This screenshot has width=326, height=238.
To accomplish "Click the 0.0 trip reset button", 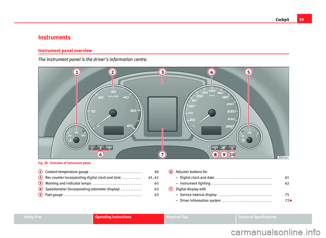I will point(232,147).
